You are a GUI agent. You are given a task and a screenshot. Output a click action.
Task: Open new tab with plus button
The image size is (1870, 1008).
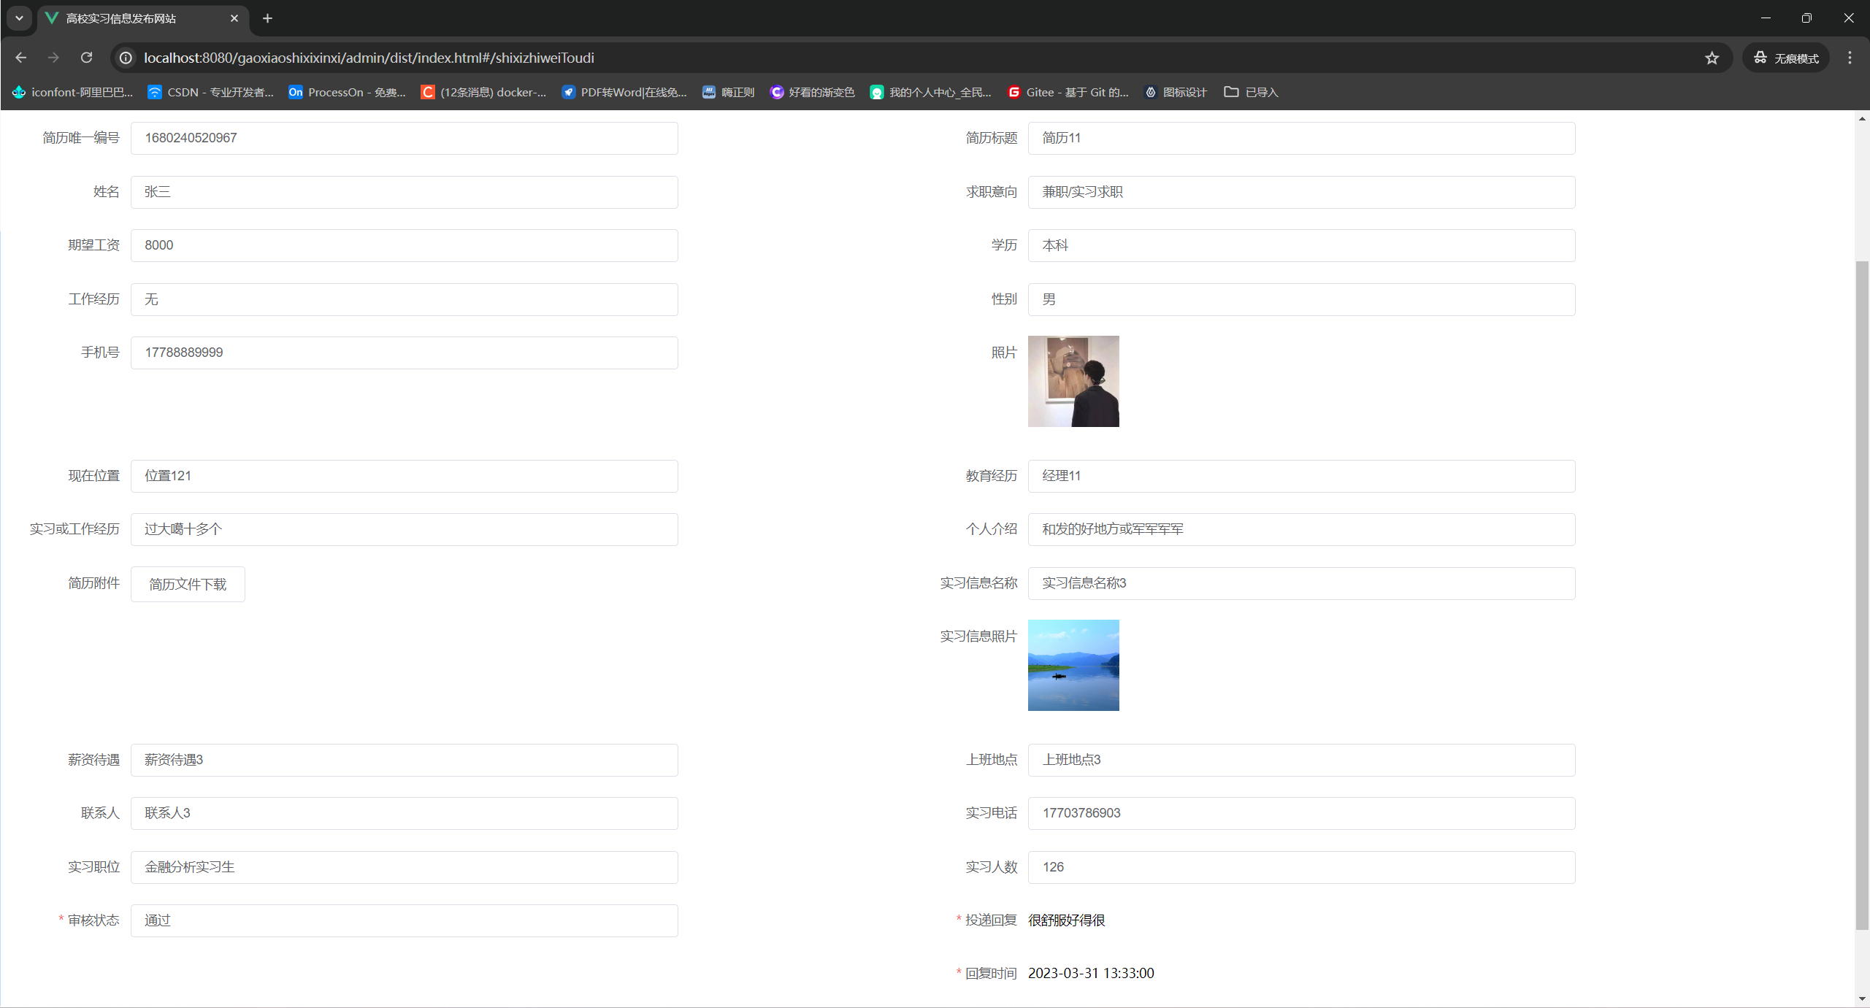(267, 18)
